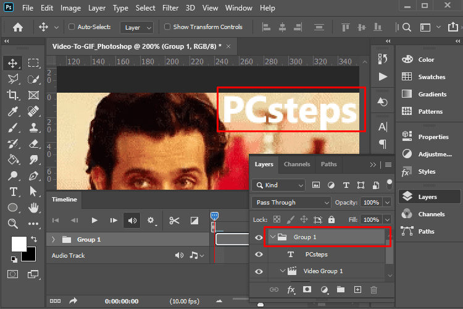The height and width of the screenshot is (309, 463).
Task: Open the Home screen icon
Action: click(18, 27)
